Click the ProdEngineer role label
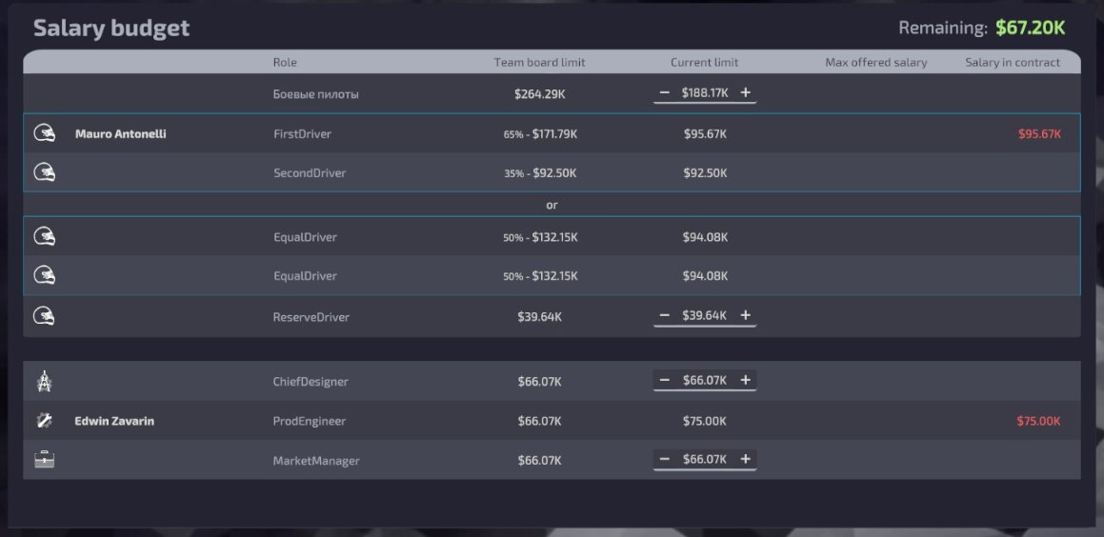The width and height of the screenshot is (1104, 537). click(310, 421)
